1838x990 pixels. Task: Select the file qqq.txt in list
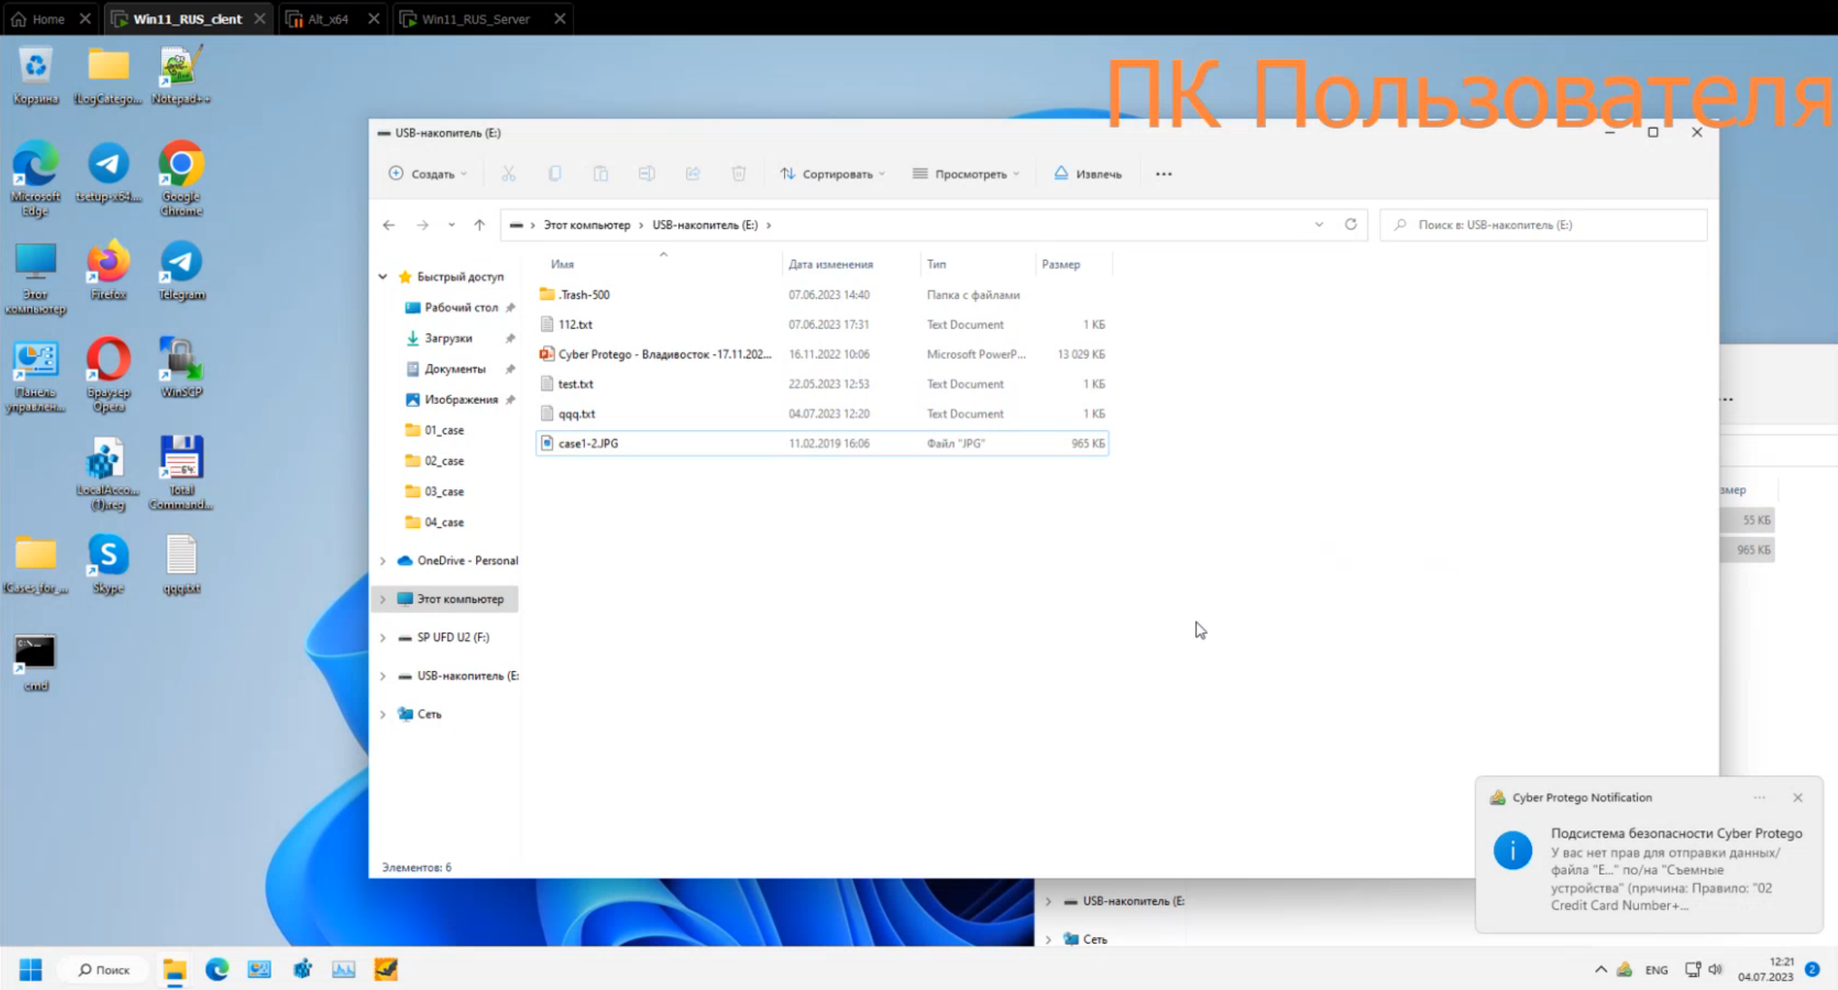576,414
